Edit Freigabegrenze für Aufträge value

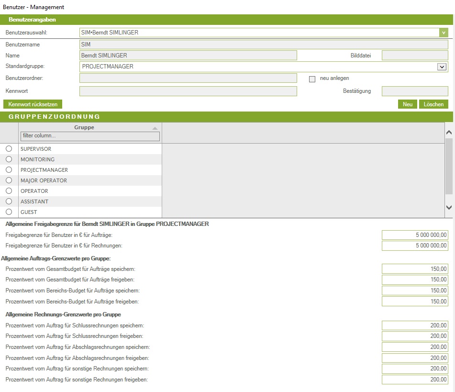[x=415, y=235]
